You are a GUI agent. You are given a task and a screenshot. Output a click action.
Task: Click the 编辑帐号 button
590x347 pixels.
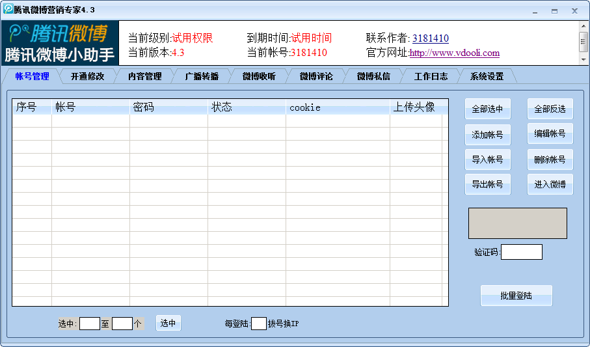[550, 133]
